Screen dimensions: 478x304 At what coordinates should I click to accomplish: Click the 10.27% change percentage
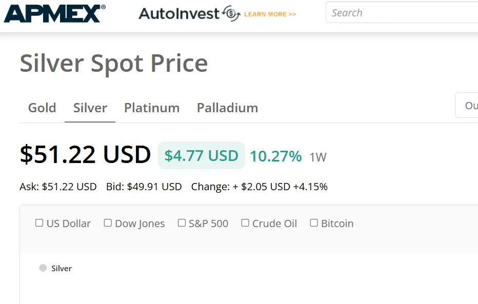[x=275, y=156]
